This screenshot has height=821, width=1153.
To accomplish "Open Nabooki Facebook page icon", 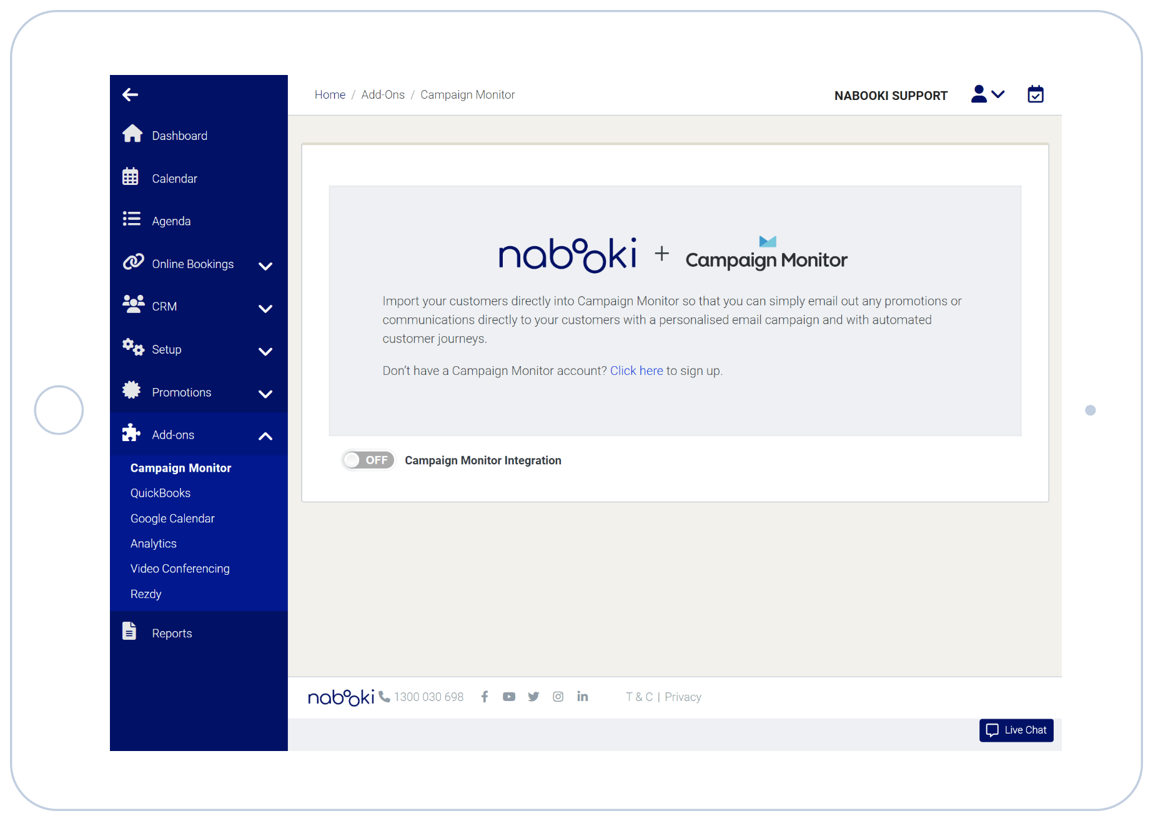I will click(x=484, y=697).
